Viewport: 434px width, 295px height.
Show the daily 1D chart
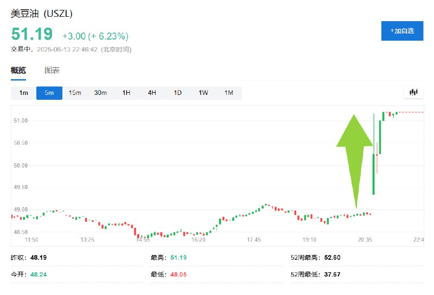coord(178,93)
